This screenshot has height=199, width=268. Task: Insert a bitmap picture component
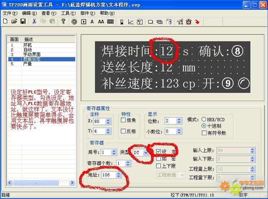tap(140, 22)
